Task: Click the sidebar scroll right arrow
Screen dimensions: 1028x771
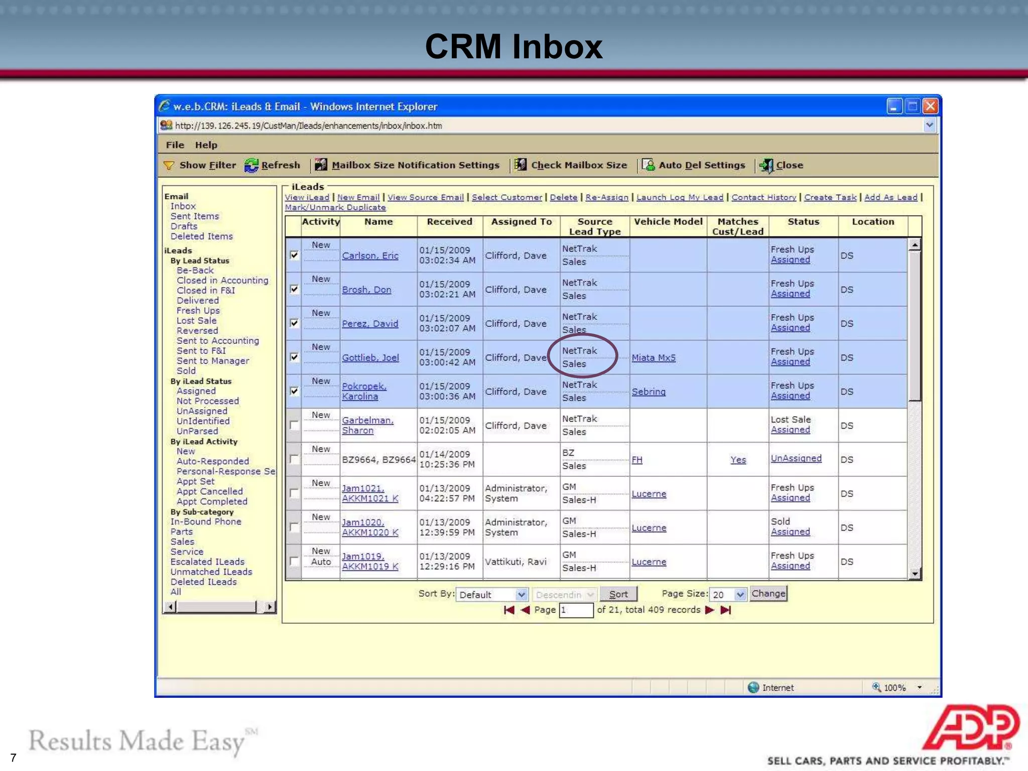Action: 270,607
